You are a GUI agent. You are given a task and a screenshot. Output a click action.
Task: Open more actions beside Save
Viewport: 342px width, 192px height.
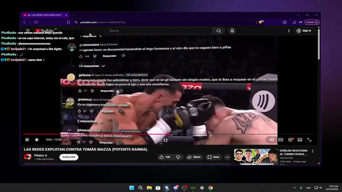tap(227, 157)
